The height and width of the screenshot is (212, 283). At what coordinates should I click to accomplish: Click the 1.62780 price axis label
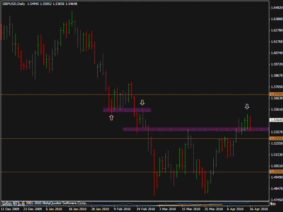pyautogui.click(x=277, y=30)
